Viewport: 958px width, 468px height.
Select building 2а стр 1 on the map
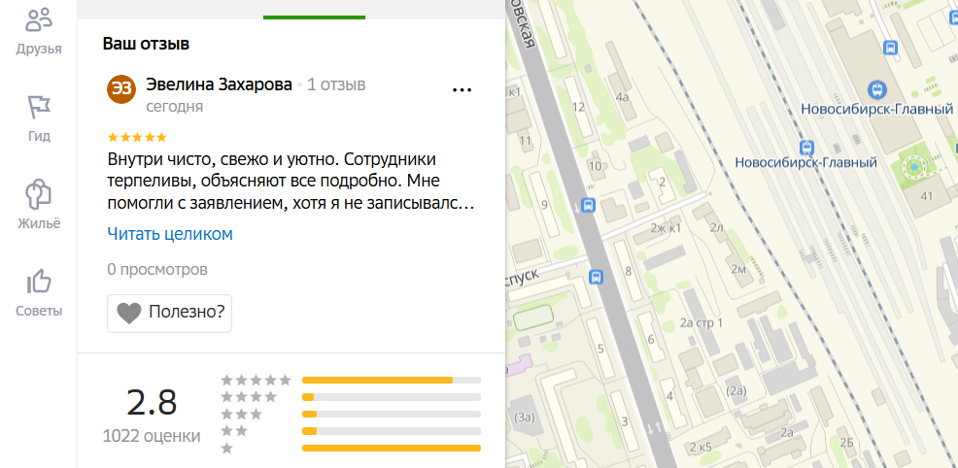(701, 322)
